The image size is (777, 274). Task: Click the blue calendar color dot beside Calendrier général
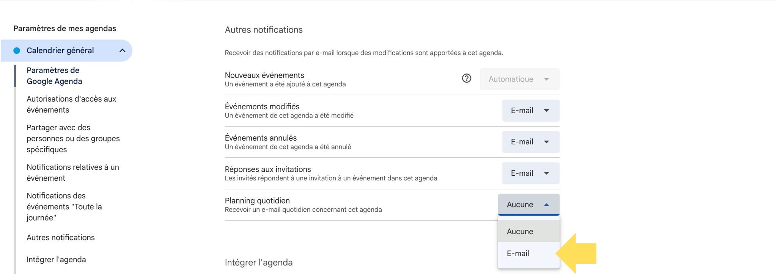coord(16,50)
